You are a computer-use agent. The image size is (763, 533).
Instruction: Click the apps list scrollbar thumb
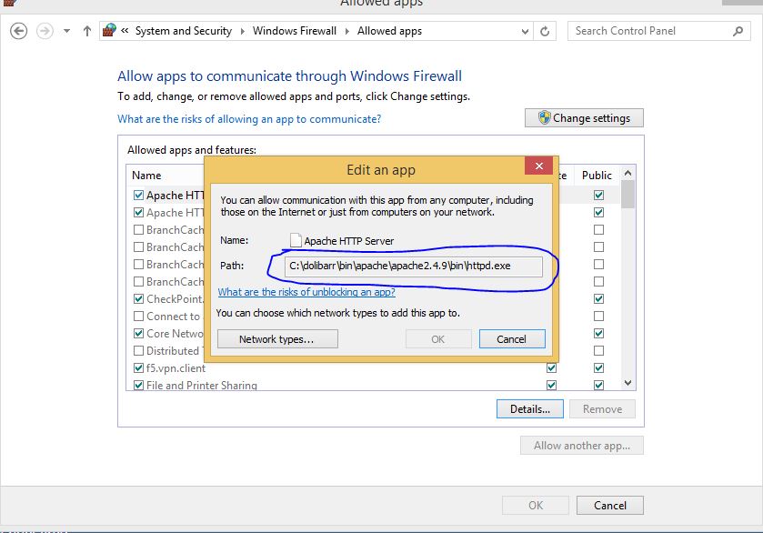[627, 195]
